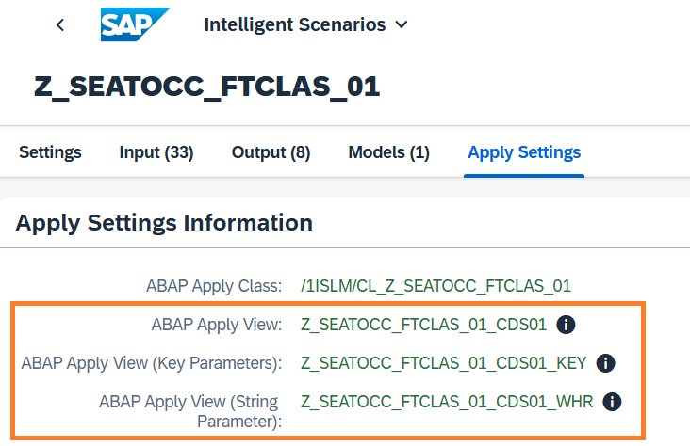The image size is (690, 446).
Task: Open the Z_SEATOCC_FTCLAS_01_CDS01 view link
Action: (x=423, y=325)
